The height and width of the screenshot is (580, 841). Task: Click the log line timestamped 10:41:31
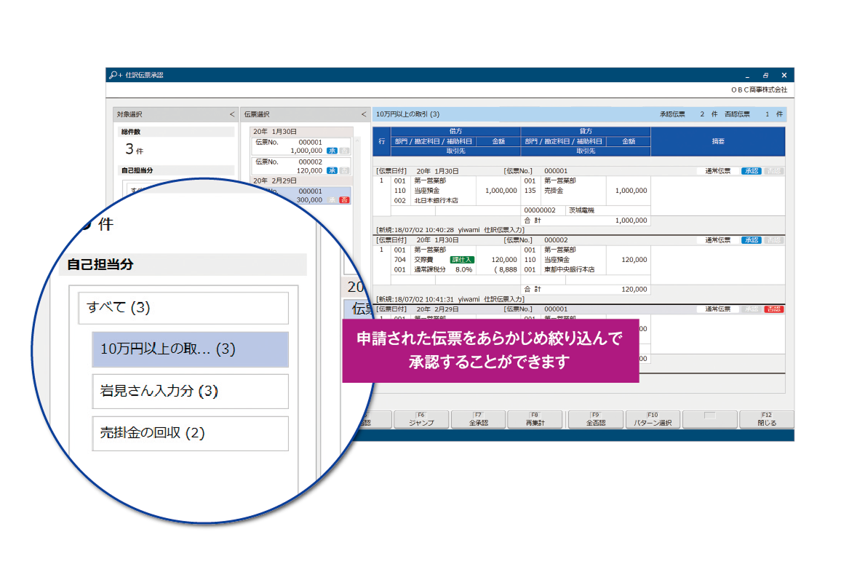click(450, 299)
